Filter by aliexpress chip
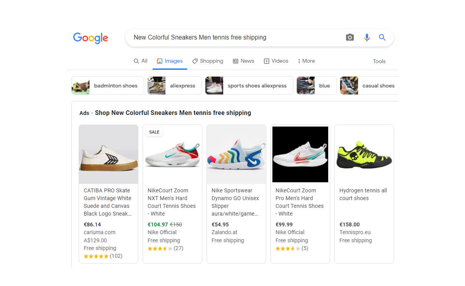This screenshot has width=465, height=286. pyautogui.click(x=174, y=86)
